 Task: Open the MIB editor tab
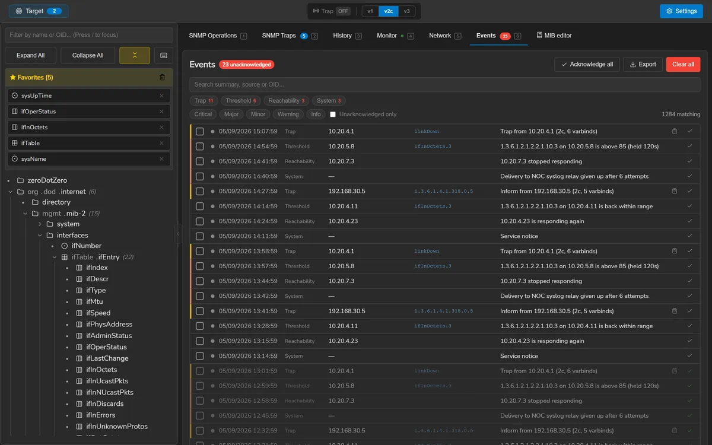coord(554,36)
